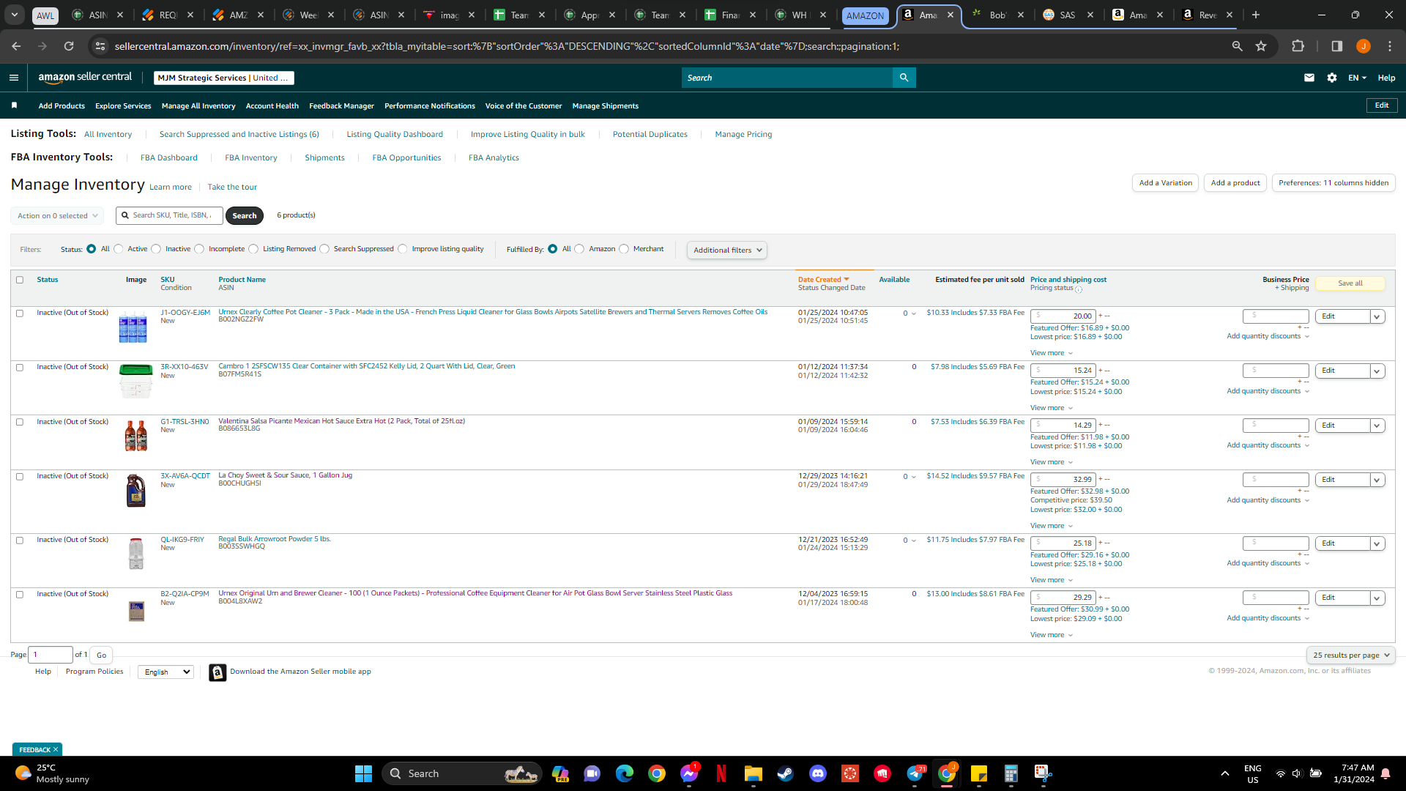Open the EN language dropdown in header
This screenshot has height=791, width=1406.
[x=1358, y=78]
